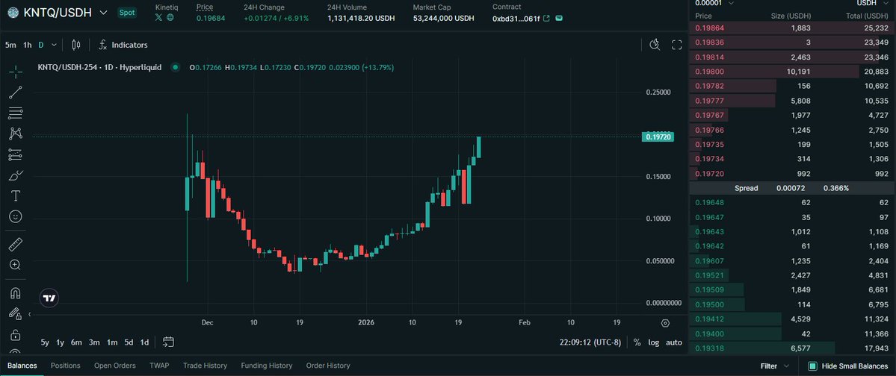Select the 5m timeframe
The image size is (896, 376).
(10, 45)
